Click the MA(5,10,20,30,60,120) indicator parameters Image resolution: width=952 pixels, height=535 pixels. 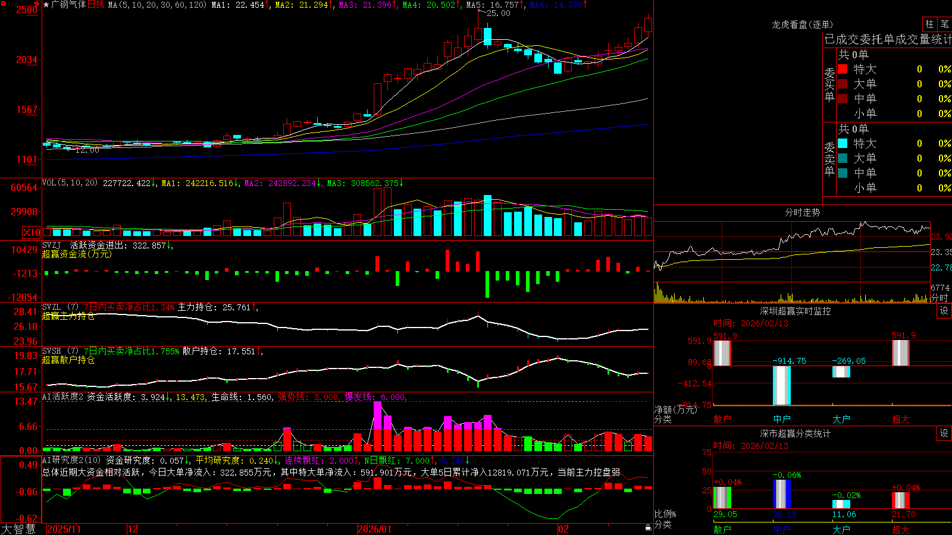tap(157, 5)
